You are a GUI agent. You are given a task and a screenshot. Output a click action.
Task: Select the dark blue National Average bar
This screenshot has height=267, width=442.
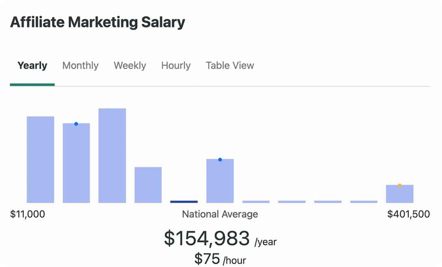click(x=184, y=201)
